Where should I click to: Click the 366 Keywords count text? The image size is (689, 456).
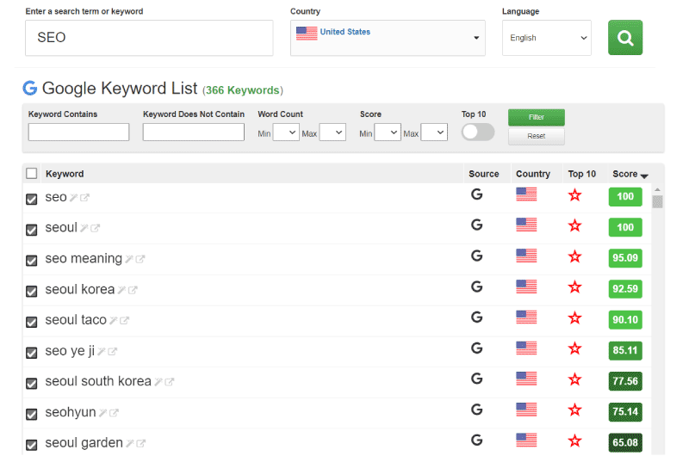click(x=243, y=90)
